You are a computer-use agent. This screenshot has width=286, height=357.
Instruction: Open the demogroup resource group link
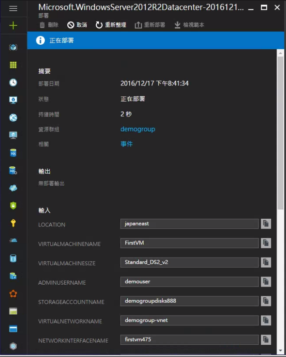tap(138, 129)
